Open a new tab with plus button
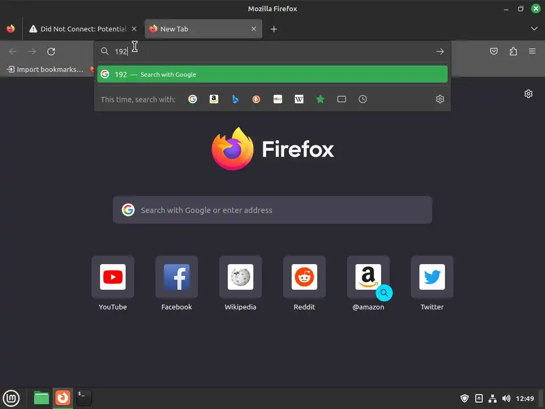 [x=274, y=29]
